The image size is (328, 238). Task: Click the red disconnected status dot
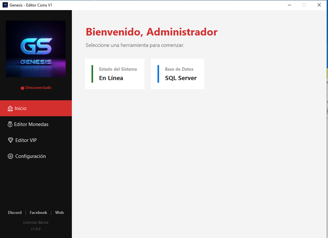point(23,88)
